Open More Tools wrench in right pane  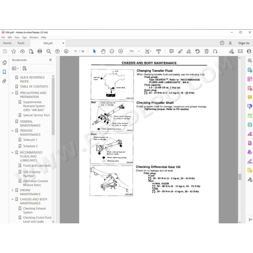click(x=250, y=179)
